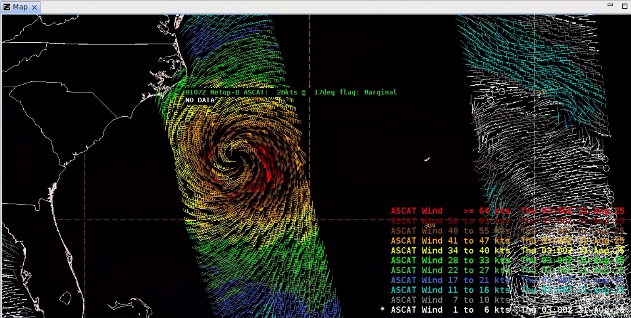
Task: Click the NO DATA sampling label
Action: pyautogui.click(x=200, y=100)
